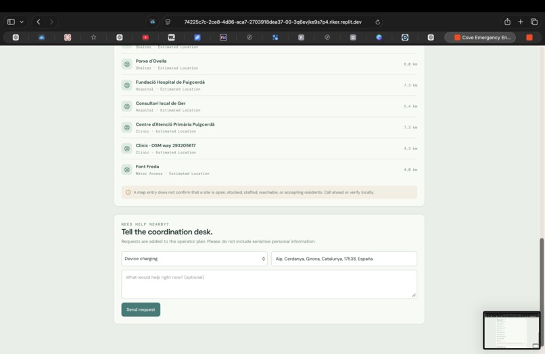Open the blue slanted square icon tab
The height and width of the screenshot is (354, 545).
click(x=197, y=38)
